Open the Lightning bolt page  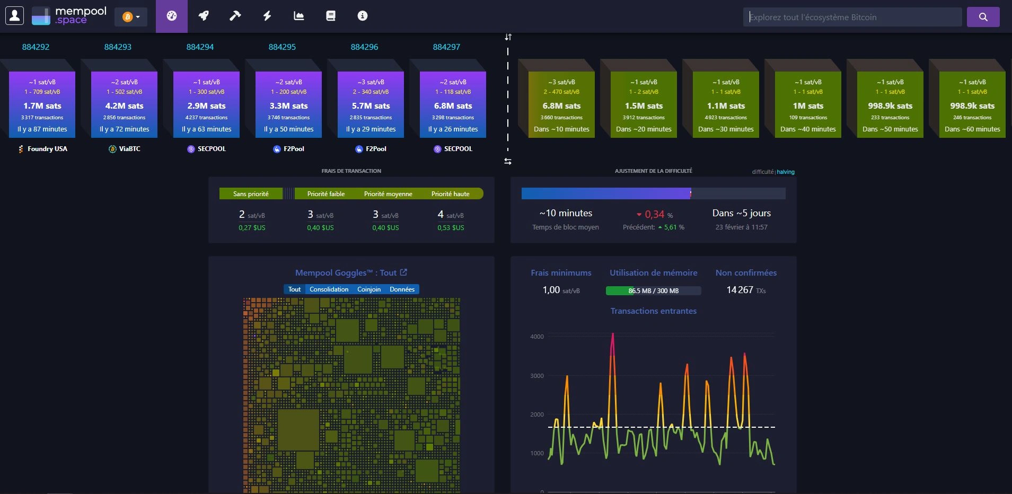pos(267,16)
